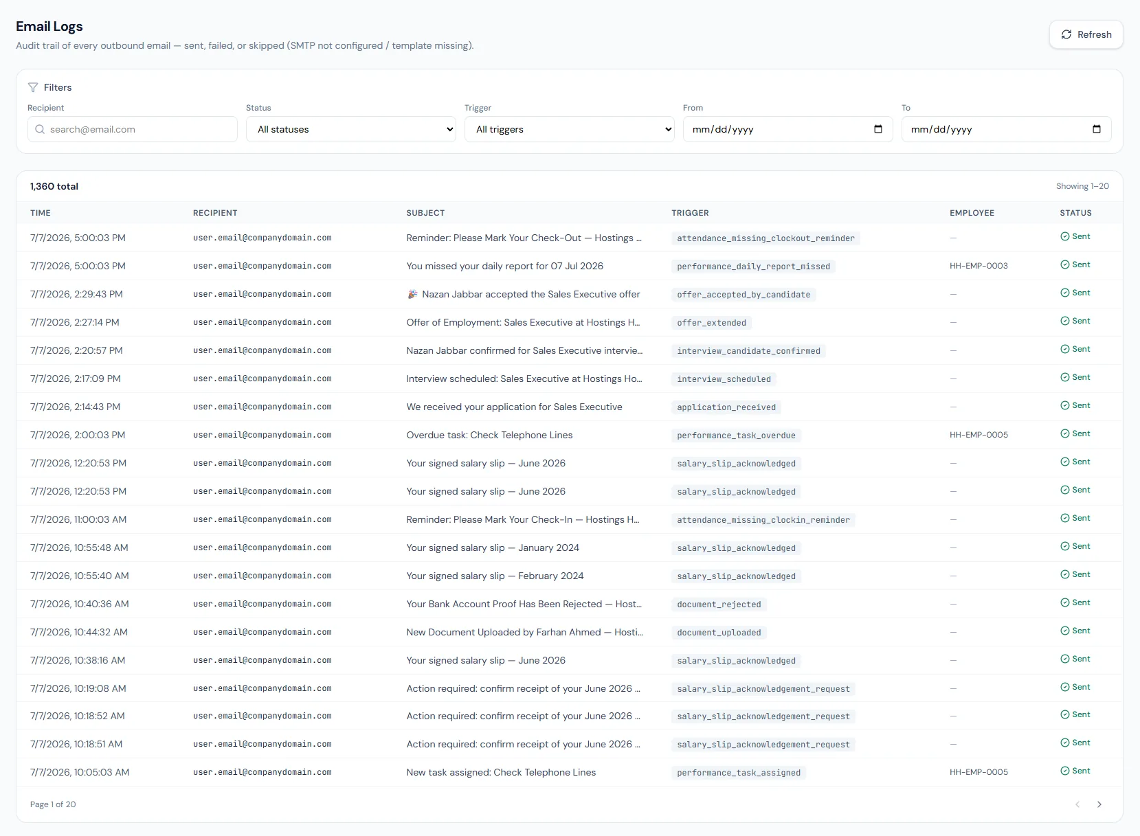Click the 'Showing 1–20' label

point(1082,186)
